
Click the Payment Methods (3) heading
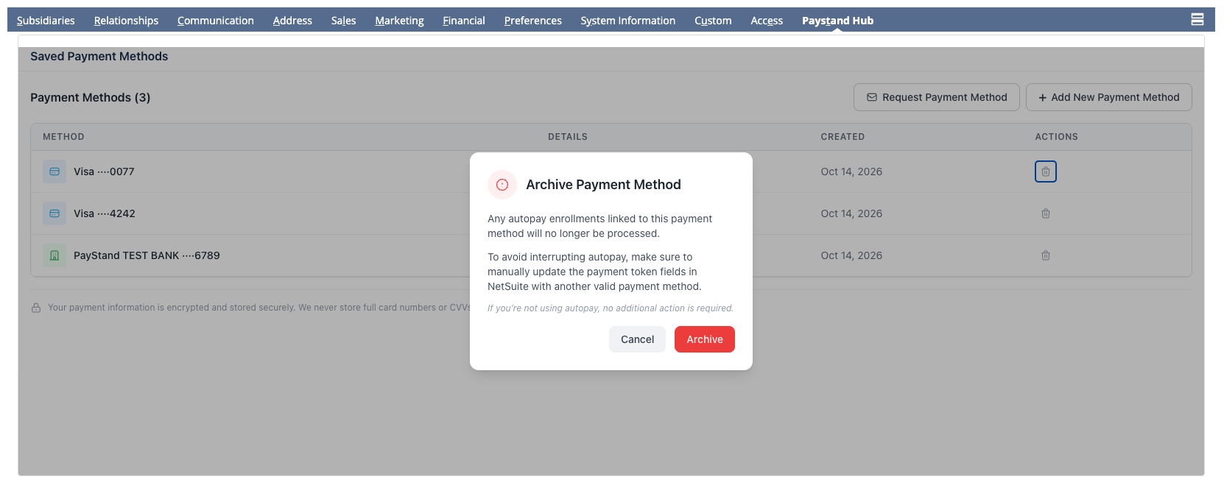(x=90, y=97)
